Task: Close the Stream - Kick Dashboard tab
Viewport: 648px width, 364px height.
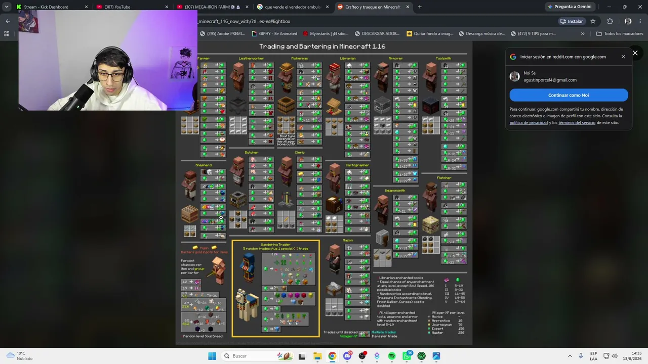Action: tap(86, 7)
